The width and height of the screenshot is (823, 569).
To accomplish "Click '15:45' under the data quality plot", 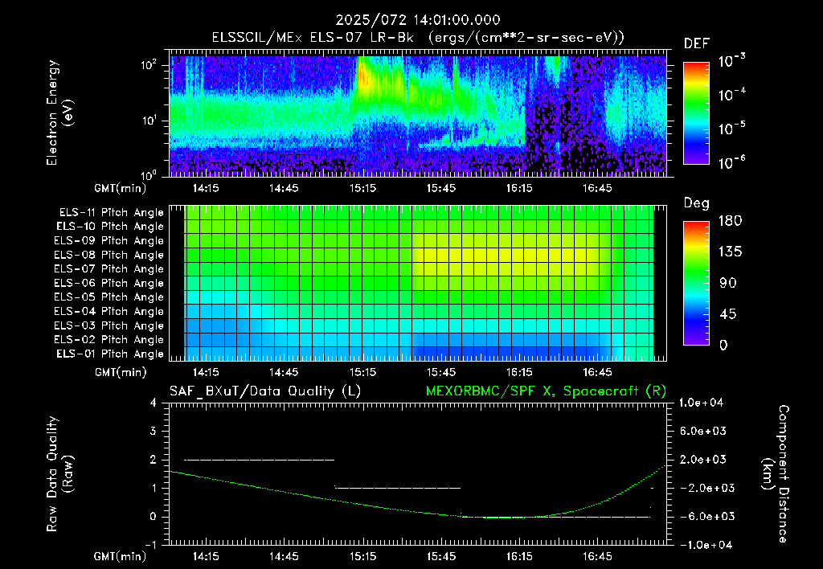I will 441,556.
